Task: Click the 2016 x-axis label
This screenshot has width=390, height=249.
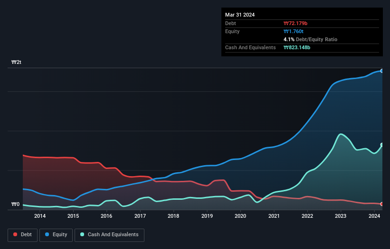Action: point(106,216)
